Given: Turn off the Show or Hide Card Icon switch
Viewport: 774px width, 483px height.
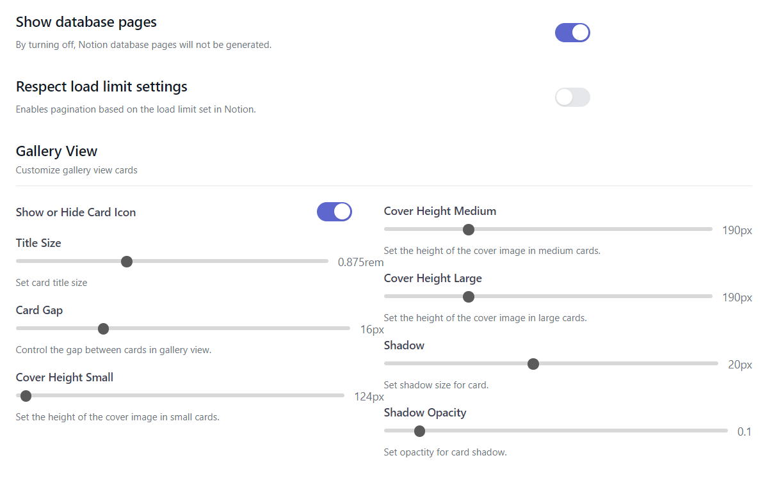Looking at the screenshot, I should coord(334,212).
